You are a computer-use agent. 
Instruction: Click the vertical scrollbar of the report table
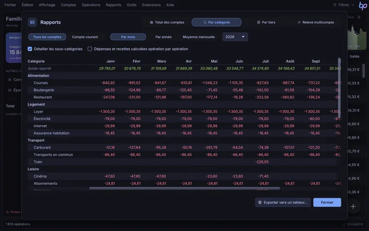[x=339, y=88]
